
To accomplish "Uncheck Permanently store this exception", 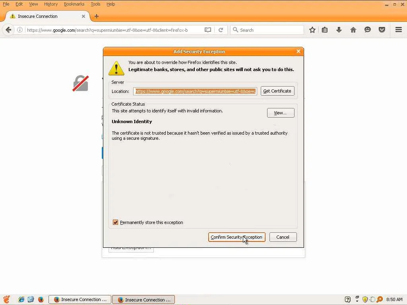I will (116, 222).
